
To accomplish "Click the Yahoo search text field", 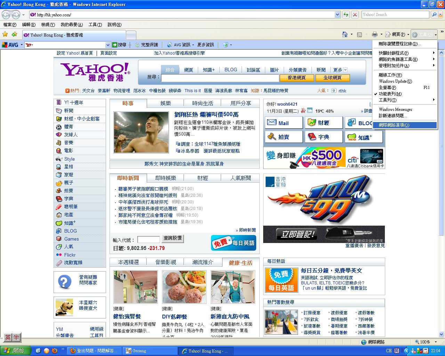I will 220,78.
